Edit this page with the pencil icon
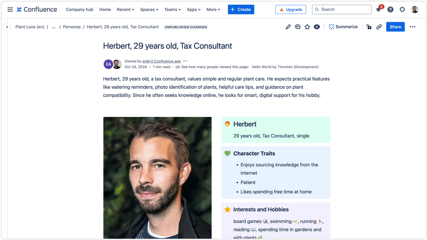Image resolution: width=427 pixels, height=240 pixels. pyautogui.click(x=288, y=27)
